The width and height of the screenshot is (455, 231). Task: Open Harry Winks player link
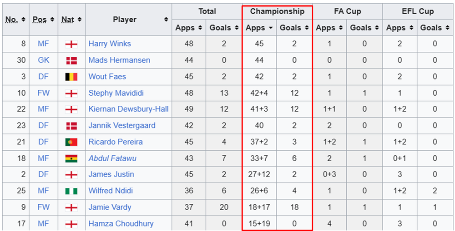pyautogui.click(x=110, y=44)
